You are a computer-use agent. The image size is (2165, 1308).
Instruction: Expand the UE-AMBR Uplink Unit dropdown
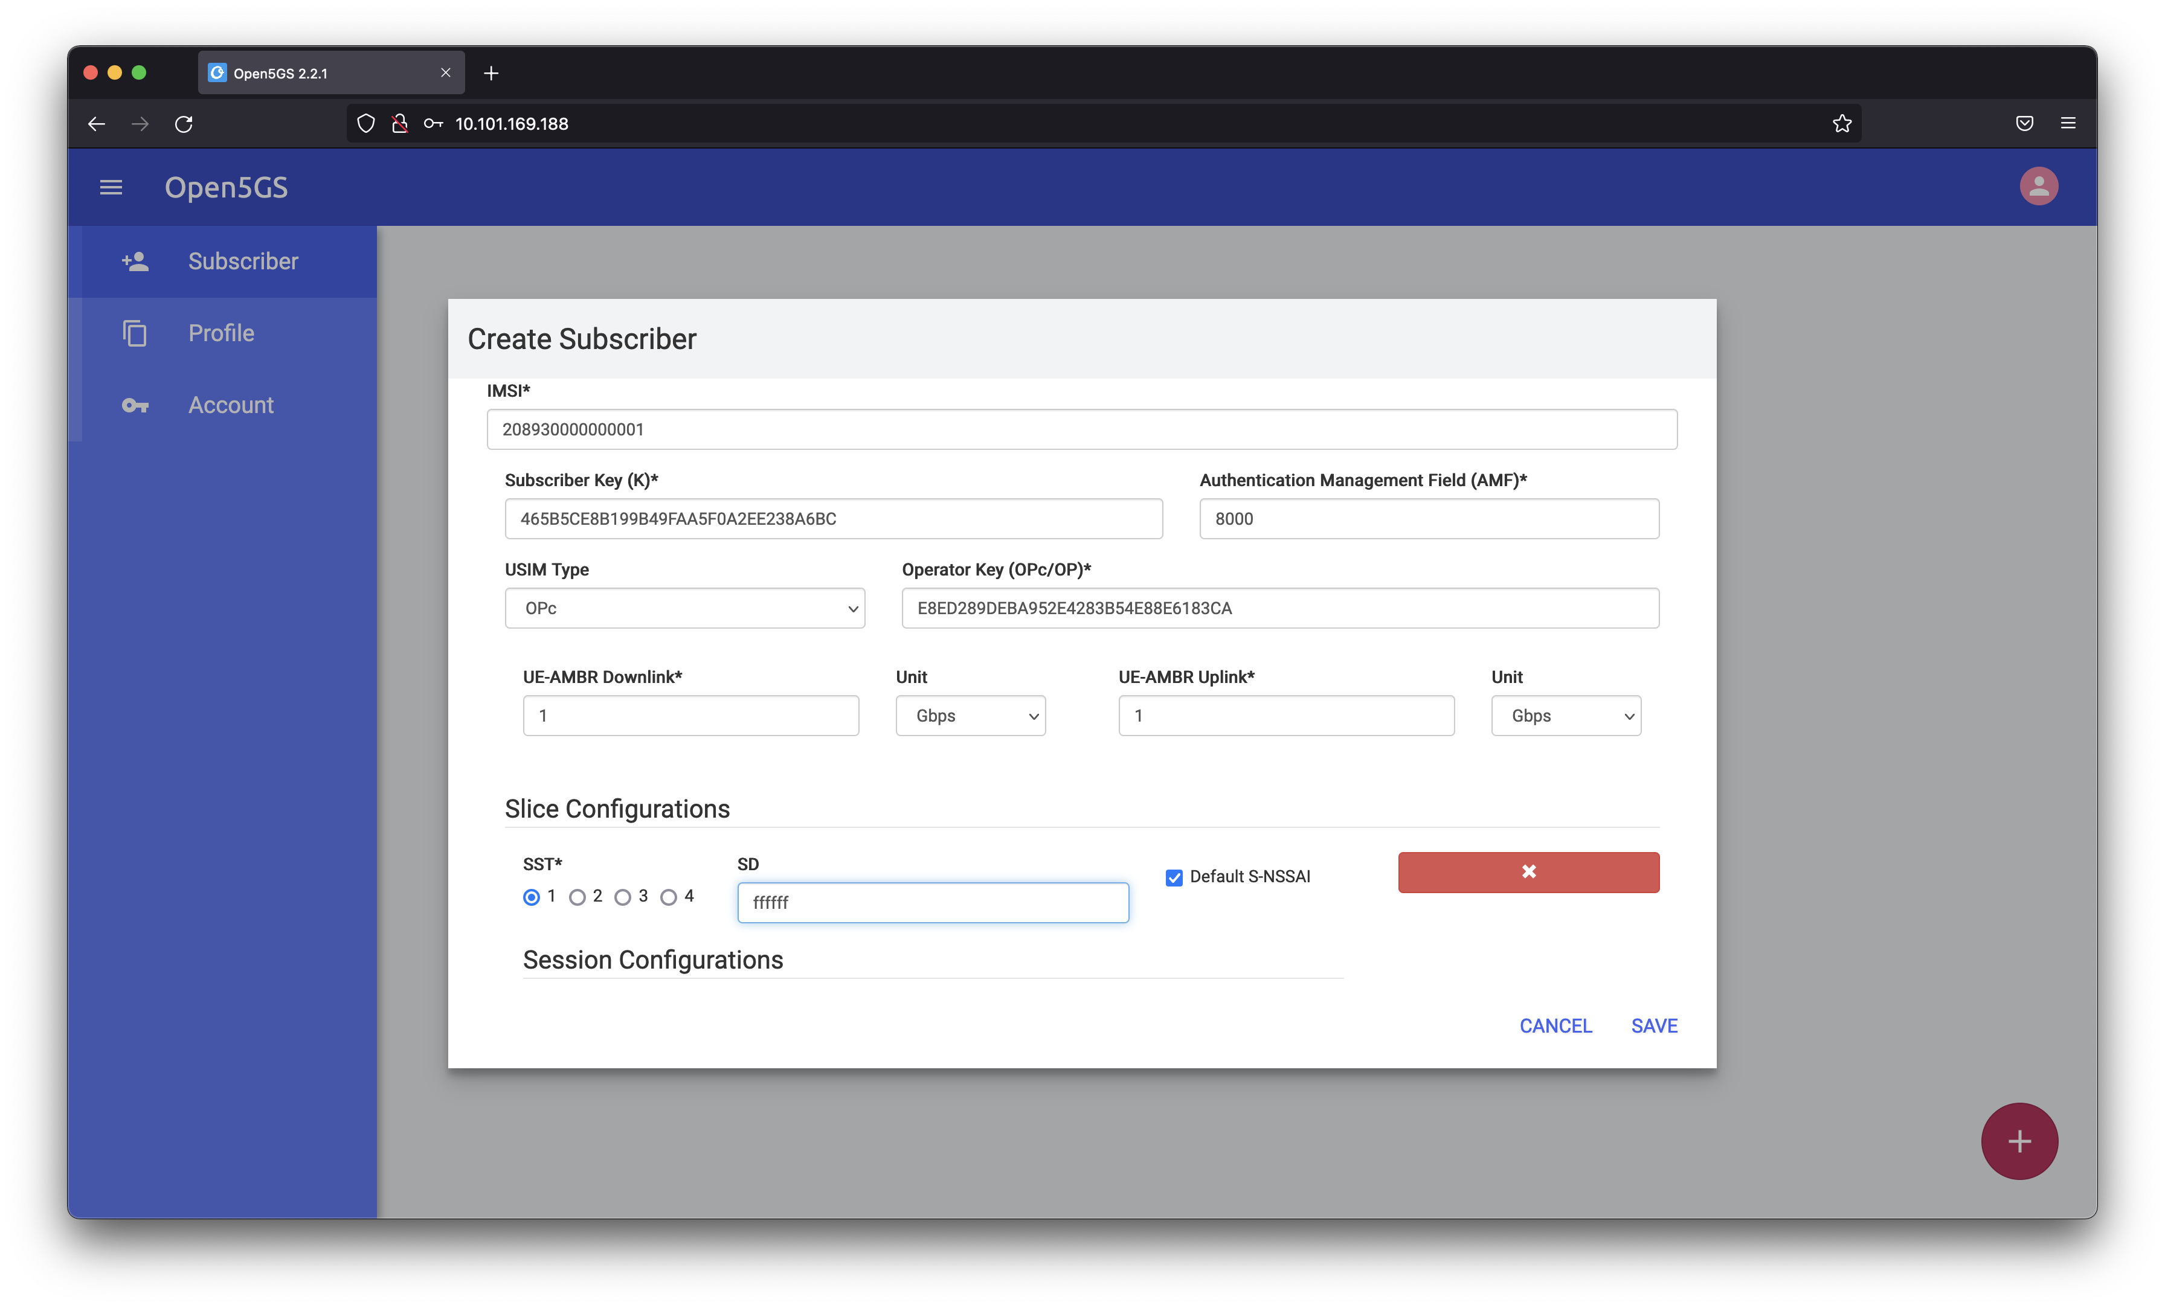coord(1565,714)
